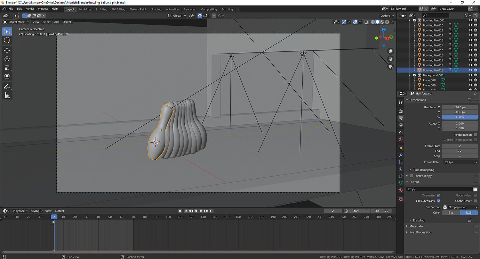Activate the Rotate tool
The image size is (480, 259).
tap(7, 59)
